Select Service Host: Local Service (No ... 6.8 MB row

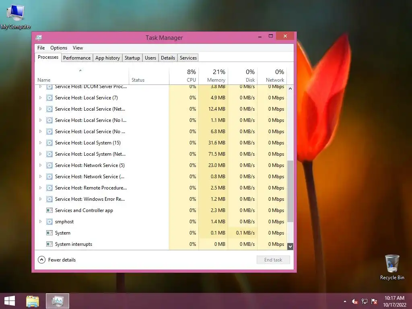161,132
